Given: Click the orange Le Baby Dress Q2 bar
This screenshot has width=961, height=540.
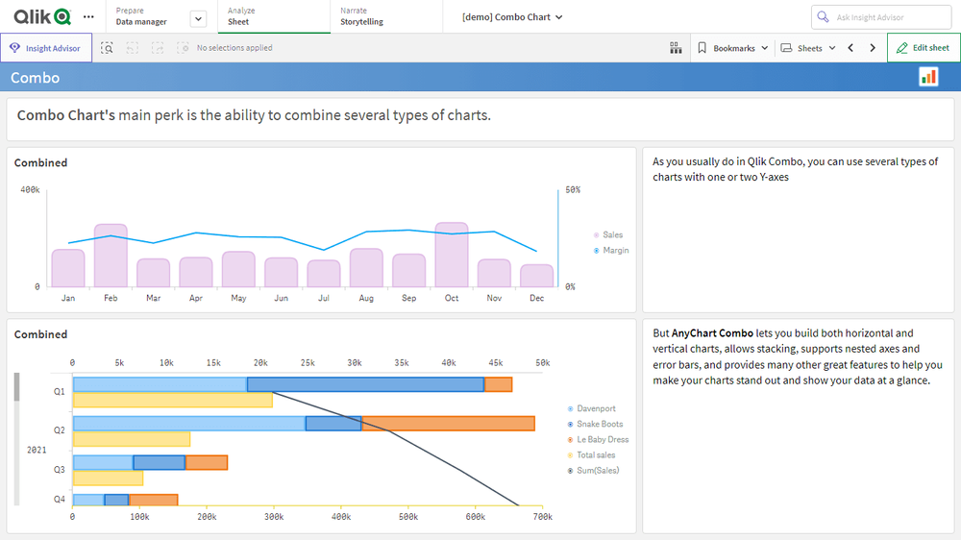Looking at the screenshot, I should (448, 424).
